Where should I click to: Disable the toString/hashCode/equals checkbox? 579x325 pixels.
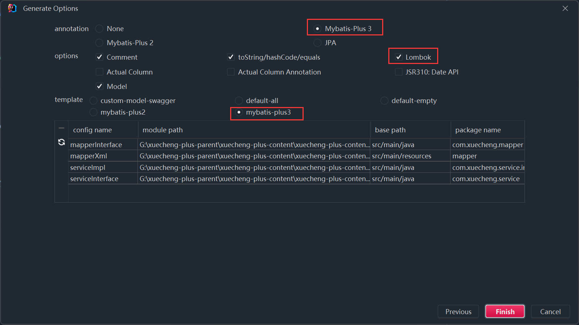coord(231,57)
